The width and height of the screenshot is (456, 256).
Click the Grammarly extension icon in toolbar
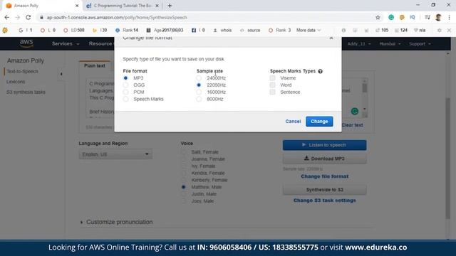coord(391,17)
